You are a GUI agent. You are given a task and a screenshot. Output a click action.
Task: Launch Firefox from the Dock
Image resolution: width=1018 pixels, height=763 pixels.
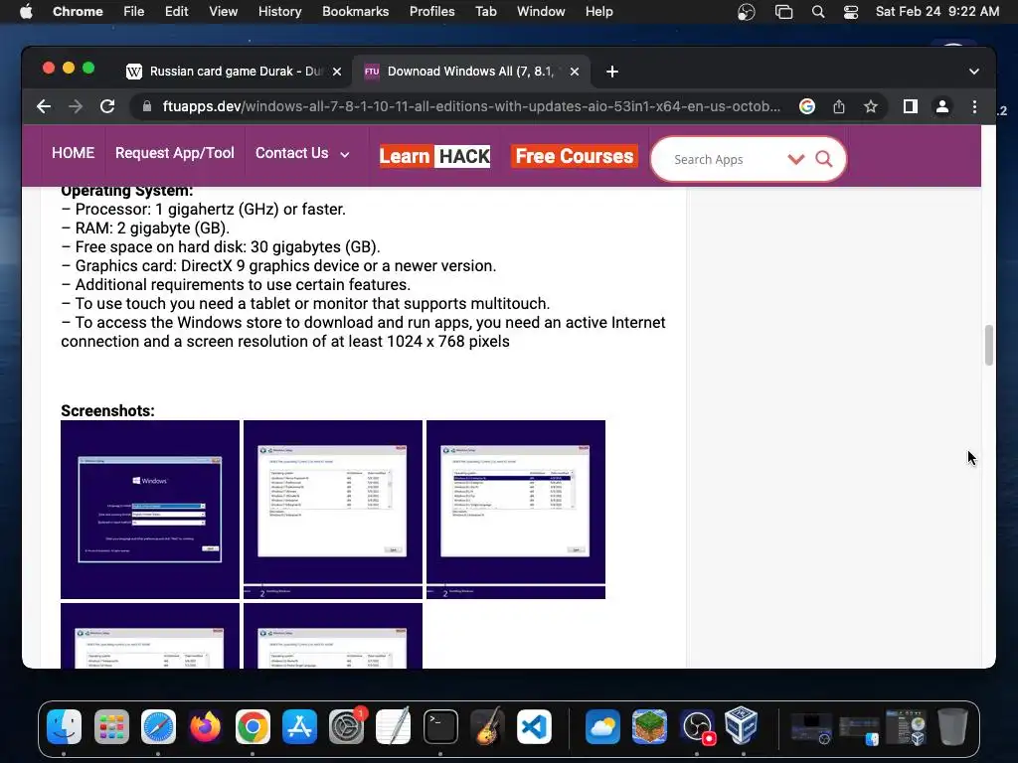[205, 726]
